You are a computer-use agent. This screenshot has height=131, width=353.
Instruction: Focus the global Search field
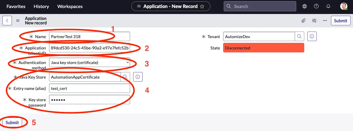(x=260, y=6)
